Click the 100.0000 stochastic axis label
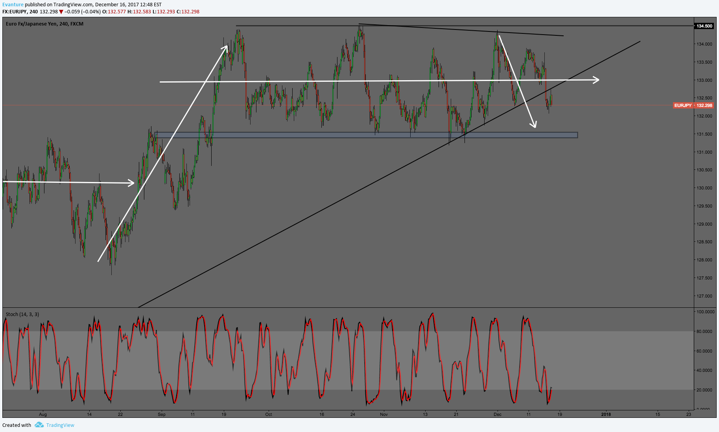This screenshot has width=719, height=432. [705, 312]
